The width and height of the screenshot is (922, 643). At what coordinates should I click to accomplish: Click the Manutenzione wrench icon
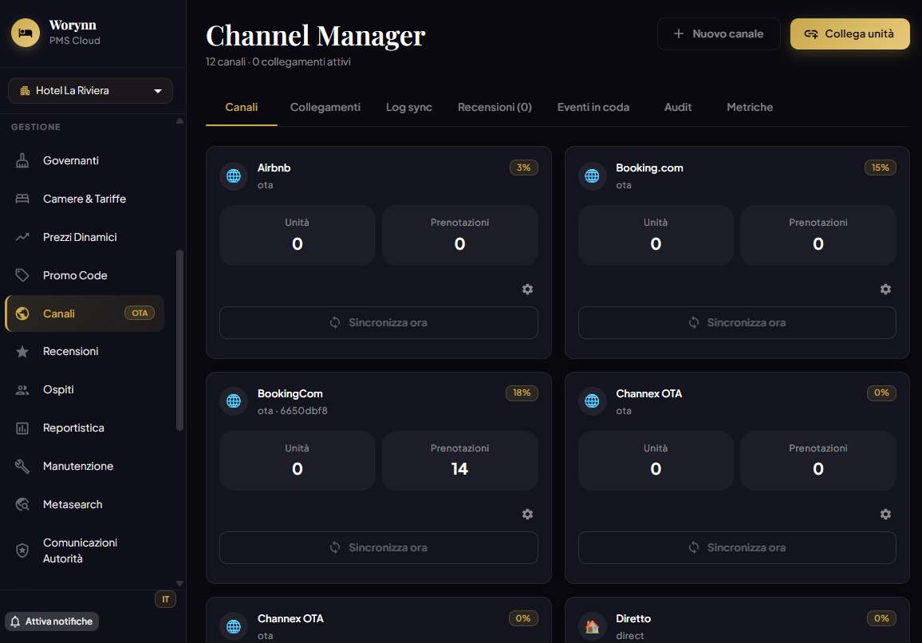coord(22,467)
